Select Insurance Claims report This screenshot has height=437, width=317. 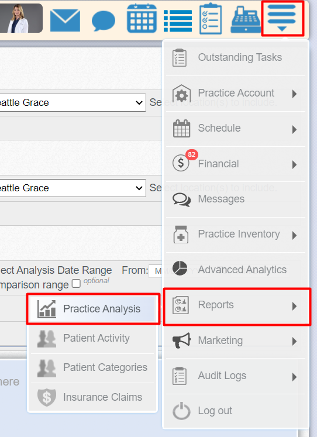point(92,397)
